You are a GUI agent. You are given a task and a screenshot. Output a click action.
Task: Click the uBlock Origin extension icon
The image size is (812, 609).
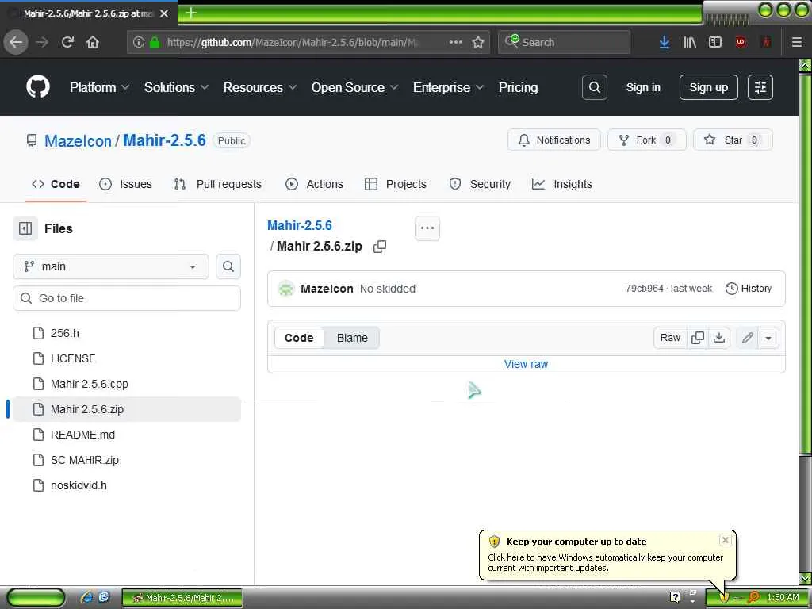(x=741, y=42)
